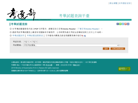Viewport: 138px width, 103px height.
Task: Click the print page icon
Action: coord(128,24)
